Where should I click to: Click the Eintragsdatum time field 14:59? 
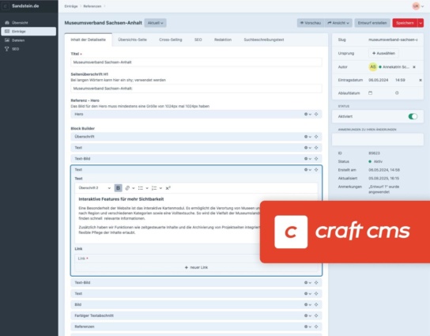(x=400, y=80)
